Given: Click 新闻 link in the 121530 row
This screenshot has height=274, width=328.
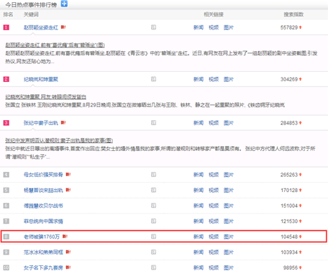Looking at the screenshot, I should click(199, 222).
